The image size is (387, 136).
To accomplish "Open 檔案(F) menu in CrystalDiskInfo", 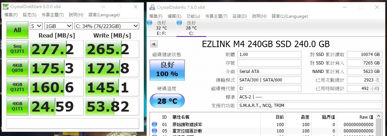I will click(156, 16).
